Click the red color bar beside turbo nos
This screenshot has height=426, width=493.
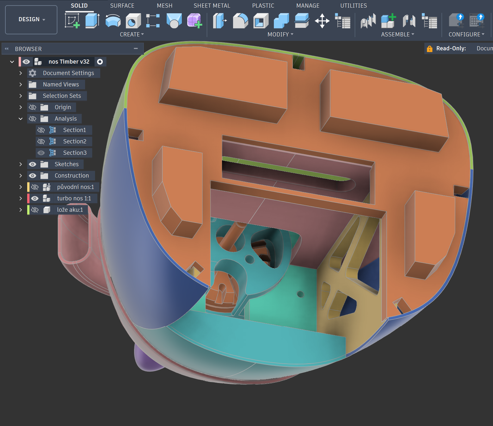(x=28, y=198)
